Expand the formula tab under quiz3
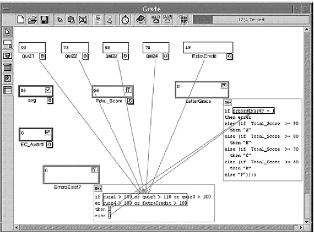 (x=125, y=56)
